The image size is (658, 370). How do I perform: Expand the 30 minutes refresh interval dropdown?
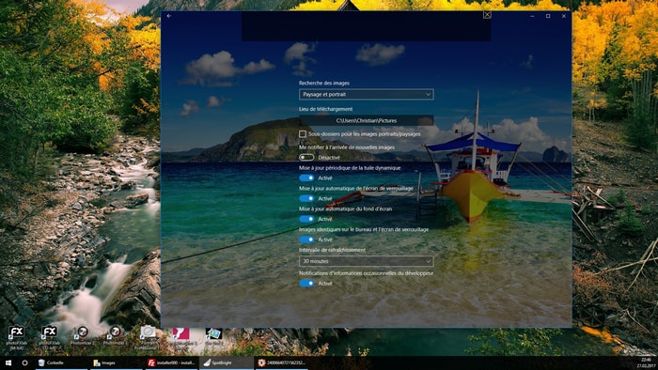367,261
